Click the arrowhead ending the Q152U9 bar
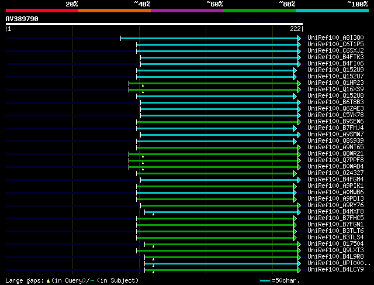The image size is (374, 285). pyautogui.click(x=295, y=70)
